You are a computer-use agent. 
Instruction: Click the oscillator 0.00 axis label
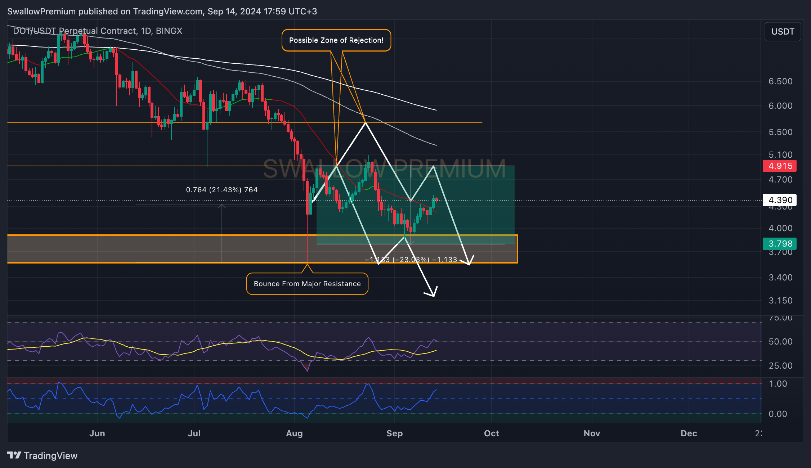point(778,414)
